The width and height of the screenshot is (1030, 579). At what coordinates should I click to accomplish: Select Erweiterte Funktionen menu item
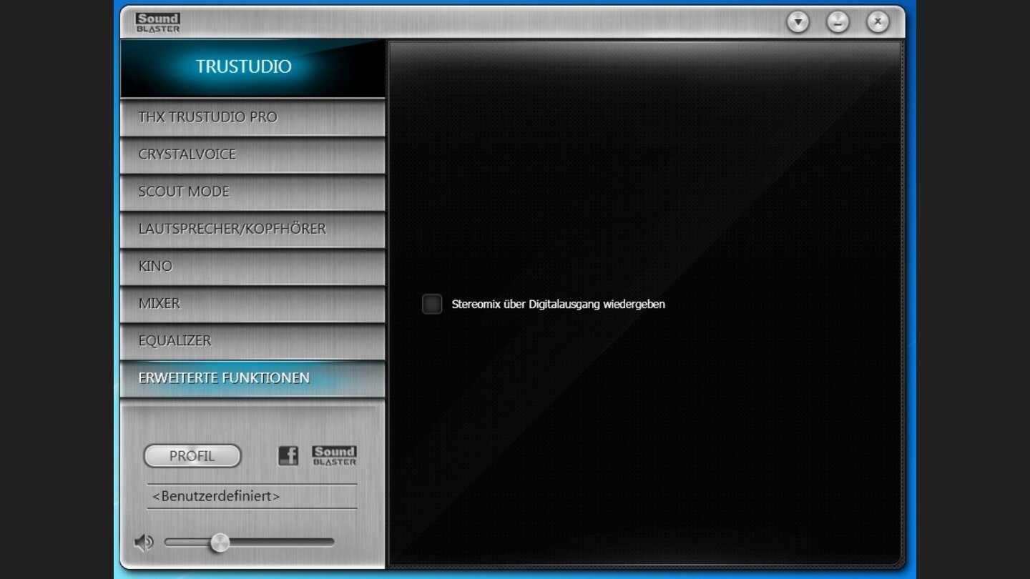(x=252, y=378)
